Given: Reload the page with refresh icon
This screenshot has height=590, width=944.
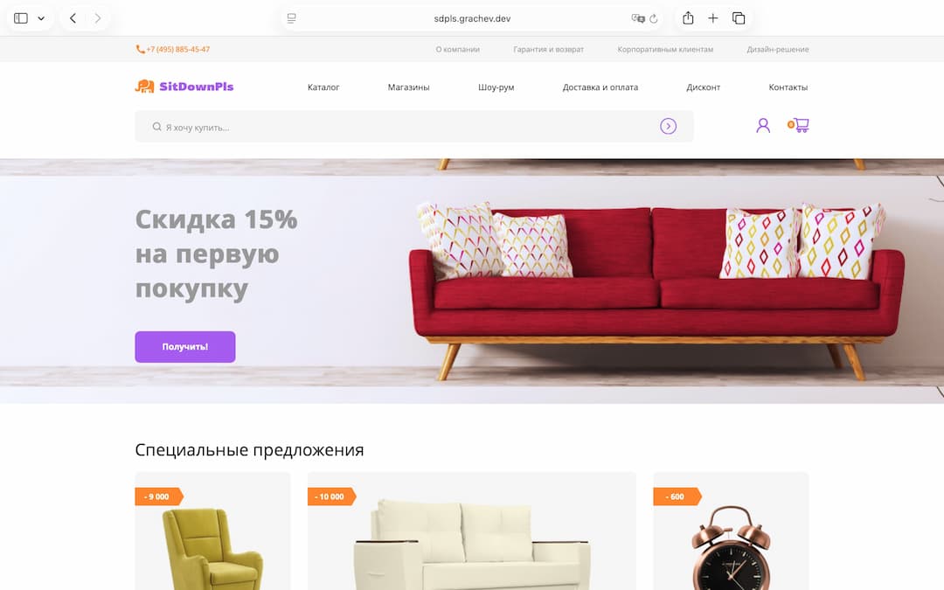Looking at the screenshot, I should [653, 18].
